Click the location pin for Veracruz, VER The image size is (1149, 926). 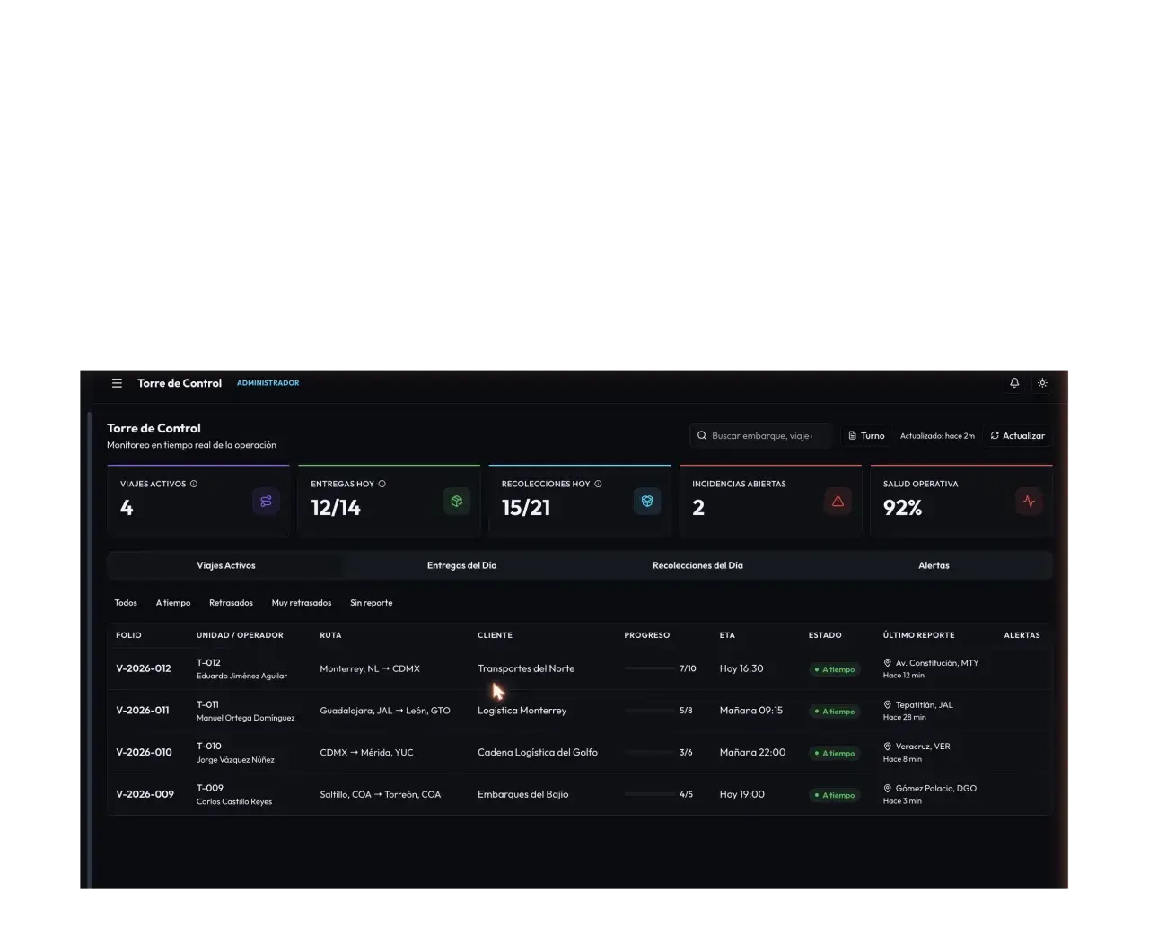888,747
